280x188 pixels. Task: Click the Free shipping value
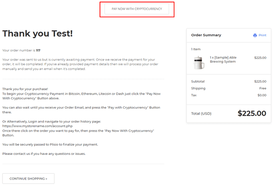pyautogui.click(x=263, y=88)
